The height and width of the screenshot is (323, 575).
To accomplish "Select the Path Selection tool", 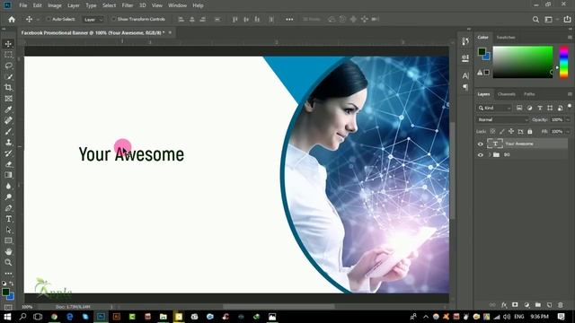I will tap(8, 230).
